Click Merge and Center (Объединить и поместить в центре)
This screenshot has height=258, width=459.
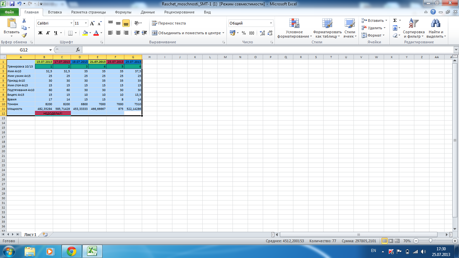click(x=186, y=33)
